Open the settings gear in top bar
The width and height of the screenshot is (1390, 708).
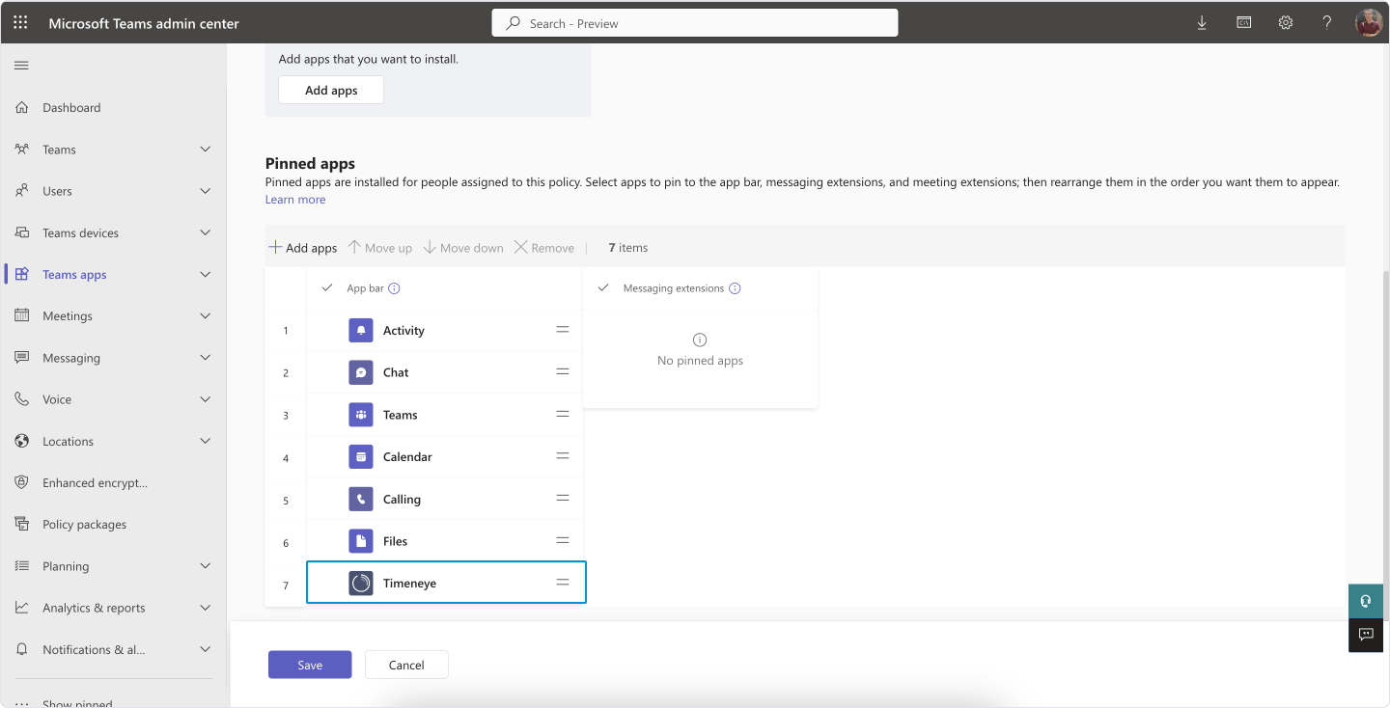(1285, 21)
